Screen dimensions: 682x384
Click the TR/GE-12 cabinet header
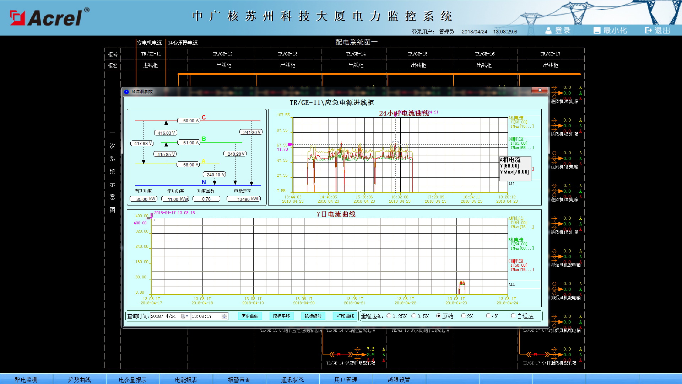tap(223, 54)
